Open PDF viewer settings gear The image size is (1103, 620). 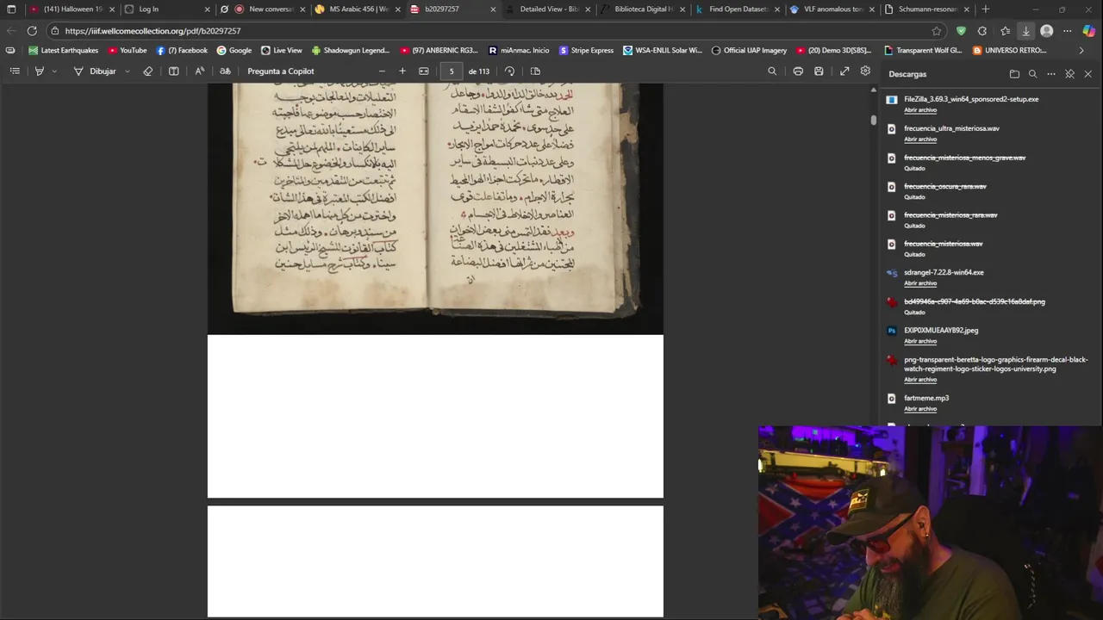coord(865,71)
